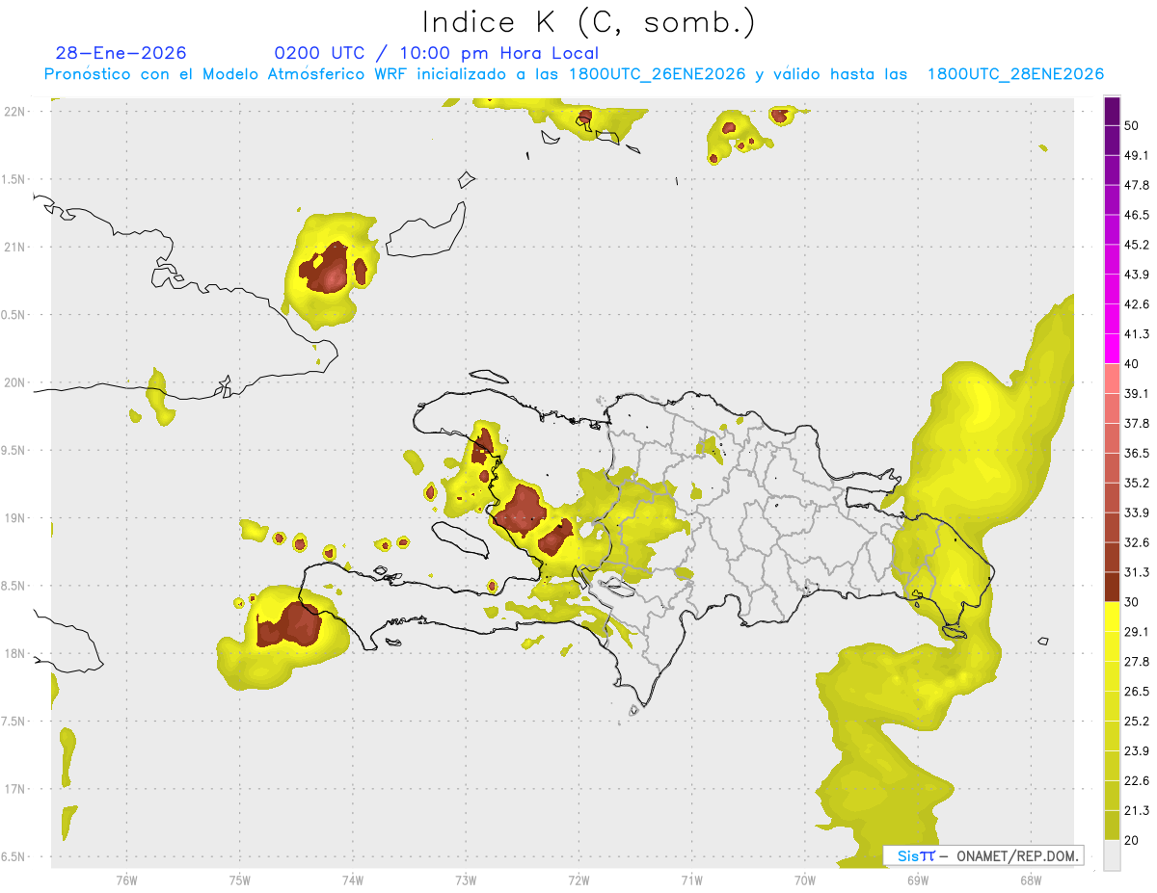Click the gray bottom color scale segment

[x=1112, y=854]
